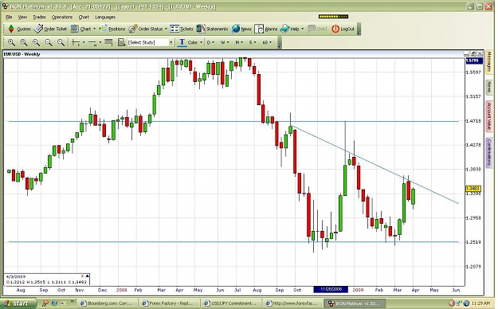The image size is (498, 309).
Task: Click the 1.2519 price level on scale
Action: (x=473, y=242)
